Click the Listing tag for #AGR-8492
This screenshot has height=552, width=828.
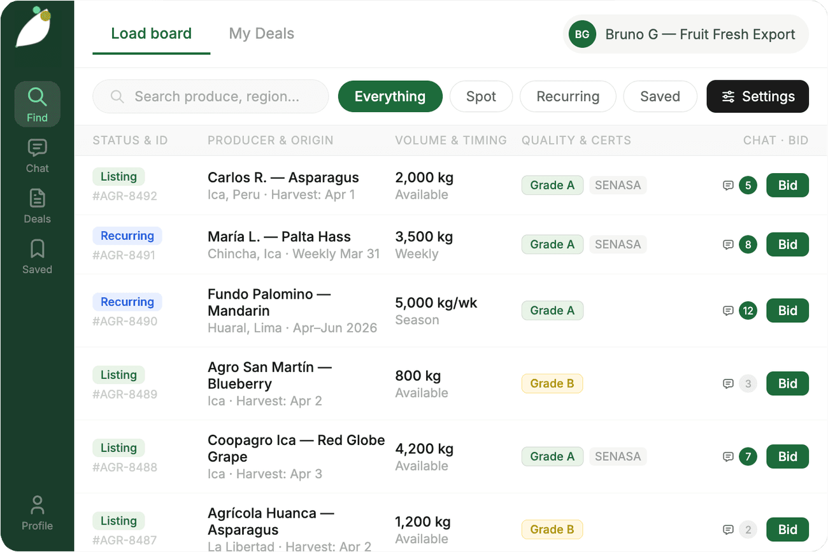click(x=118, y=177)
